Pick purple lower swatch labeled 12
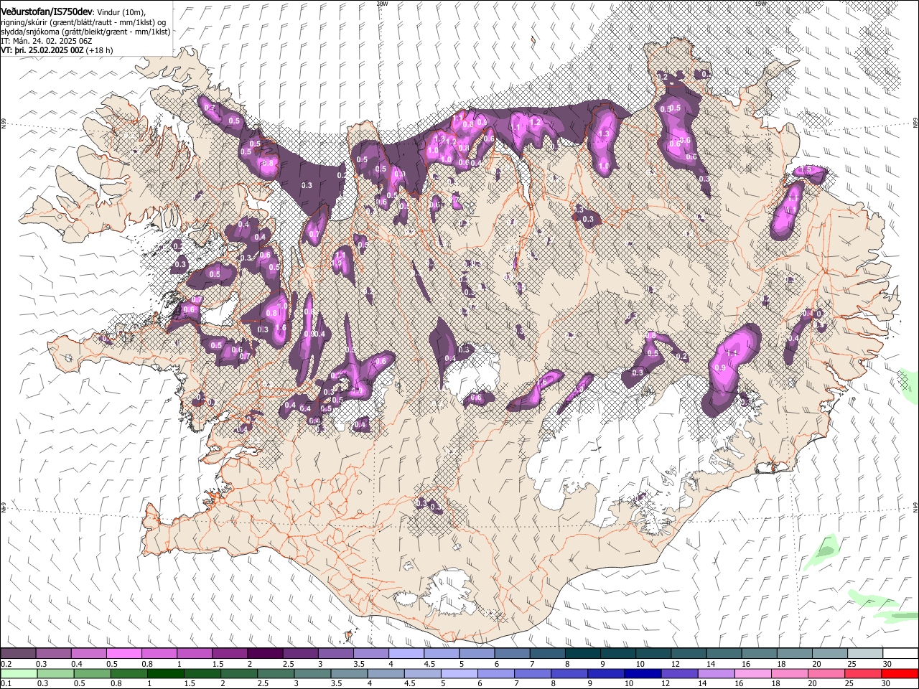 tap(680, 674)
